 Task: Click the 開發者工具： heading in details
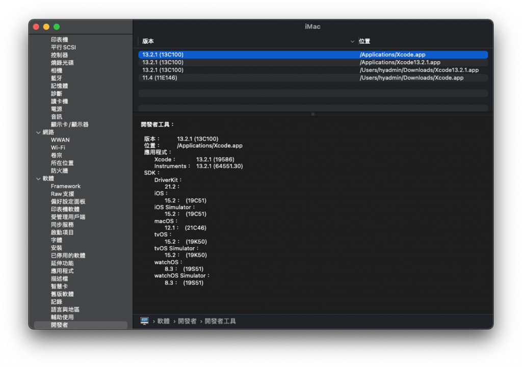[x=158, y=124]
